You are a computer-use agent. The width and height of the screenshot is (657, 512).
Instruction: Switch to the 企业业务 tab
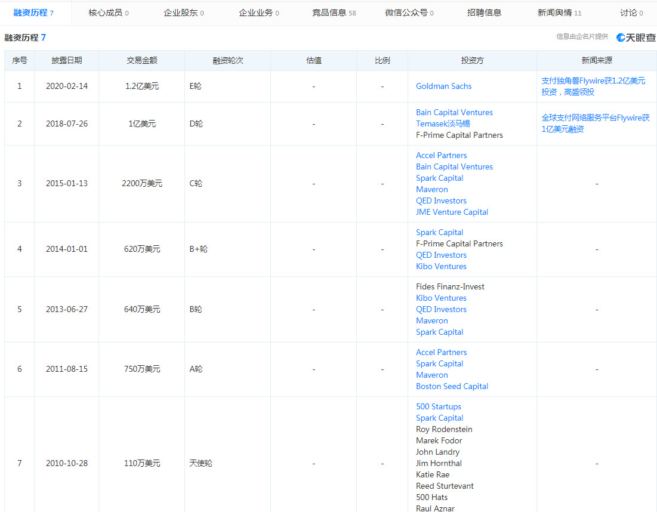pyautogui.click(x=258, y=13)
